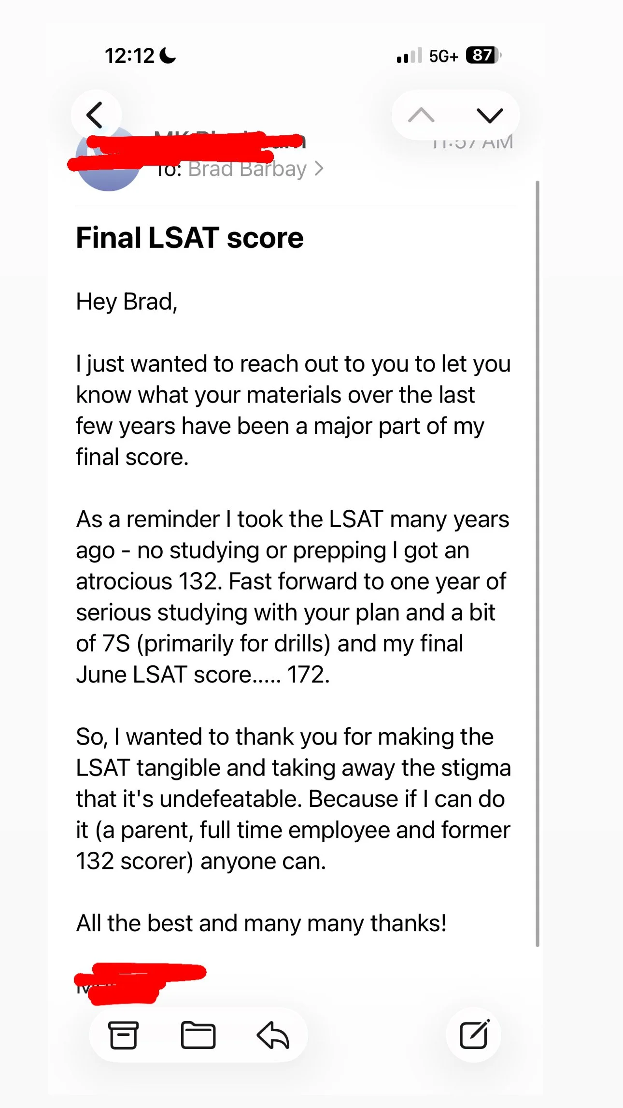The image size is (623, 1108).
Task: Tap the message scrollbar on the right
Action: coord(538,563)
